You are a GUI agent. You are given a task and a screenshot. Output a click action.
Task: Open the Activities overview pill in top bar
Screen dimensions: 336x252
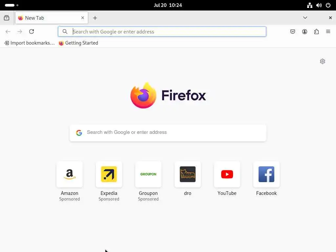click(11, 5)
